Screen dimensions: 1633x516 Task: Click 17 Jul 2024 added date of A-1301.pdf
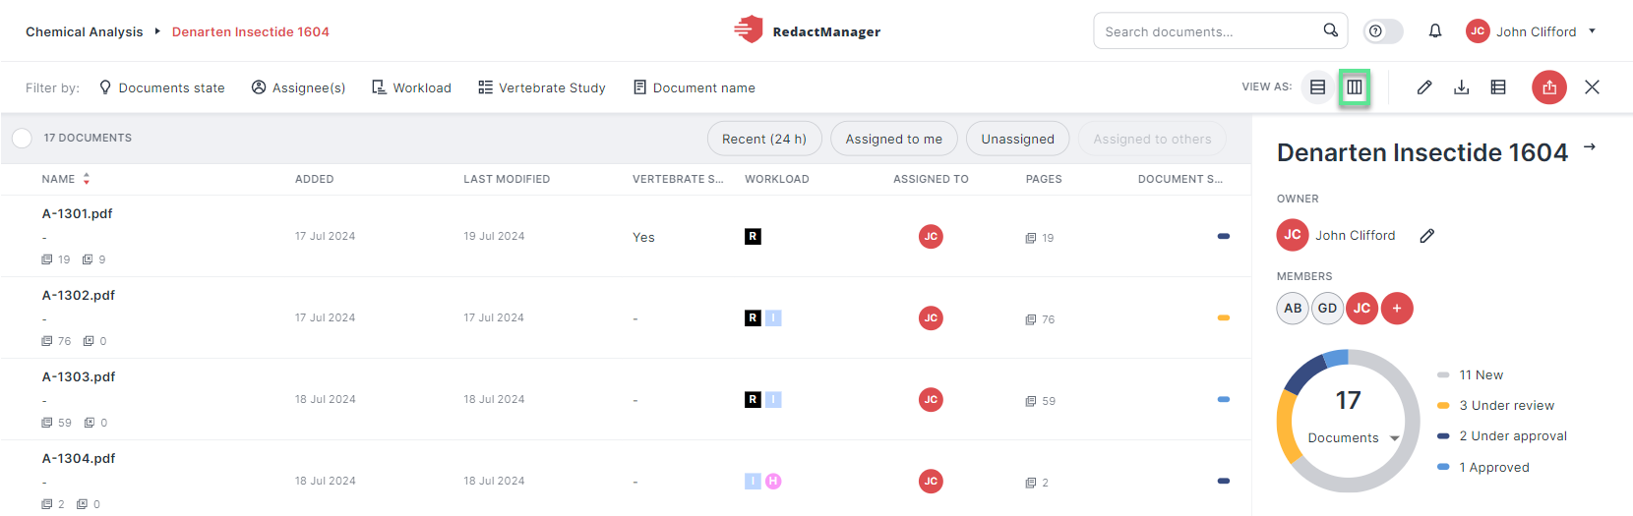point(325,236)
